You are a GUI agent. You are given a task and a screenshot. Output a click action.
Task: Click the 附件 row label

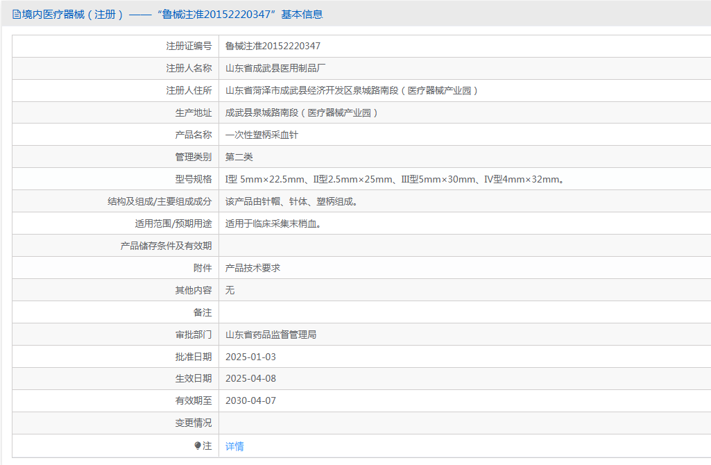pyautogui.click(x=203, y=268)
